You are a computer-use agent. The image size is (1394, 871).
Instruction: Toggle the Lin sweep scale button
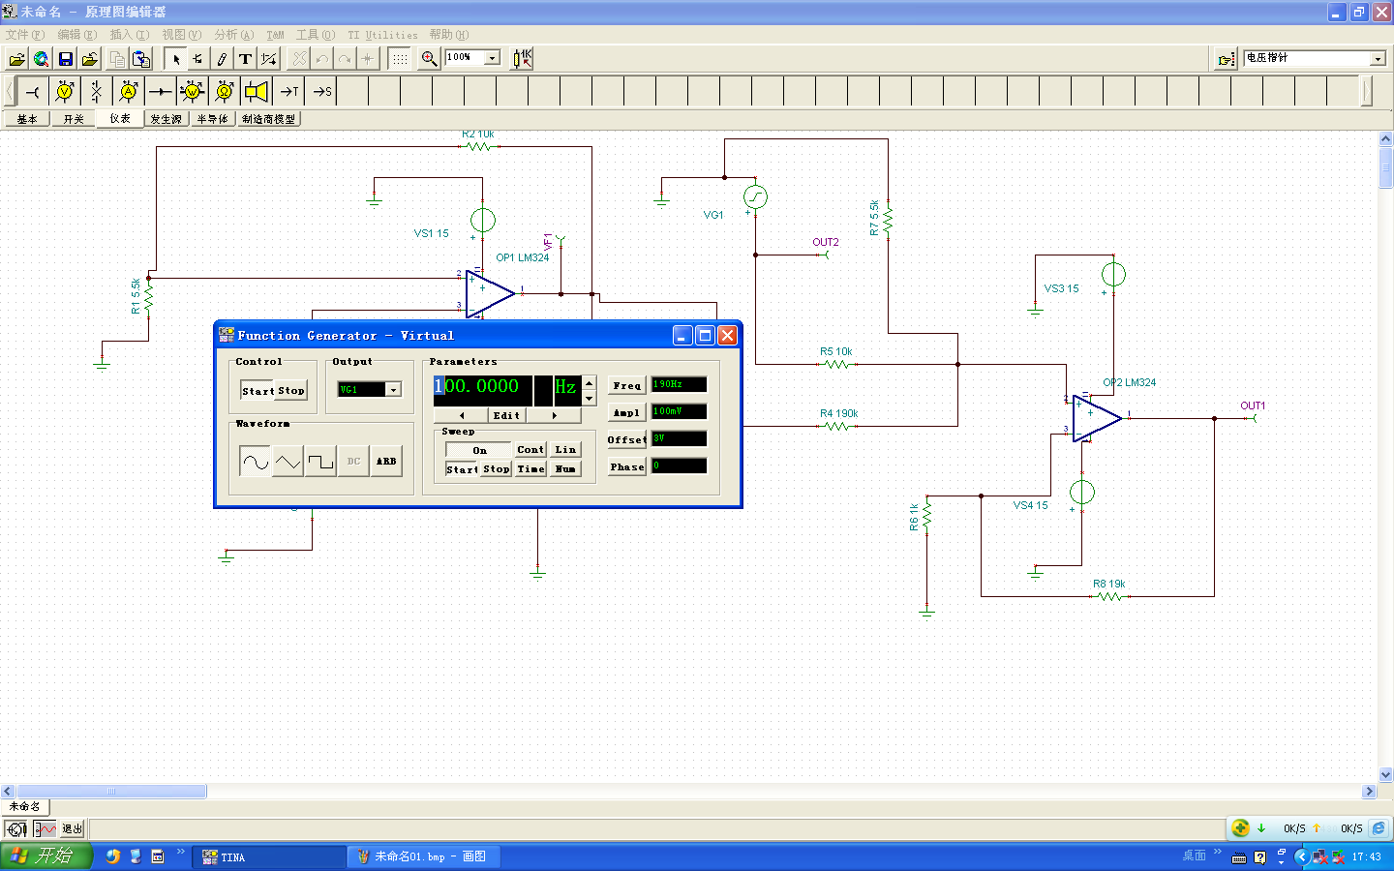565,450
